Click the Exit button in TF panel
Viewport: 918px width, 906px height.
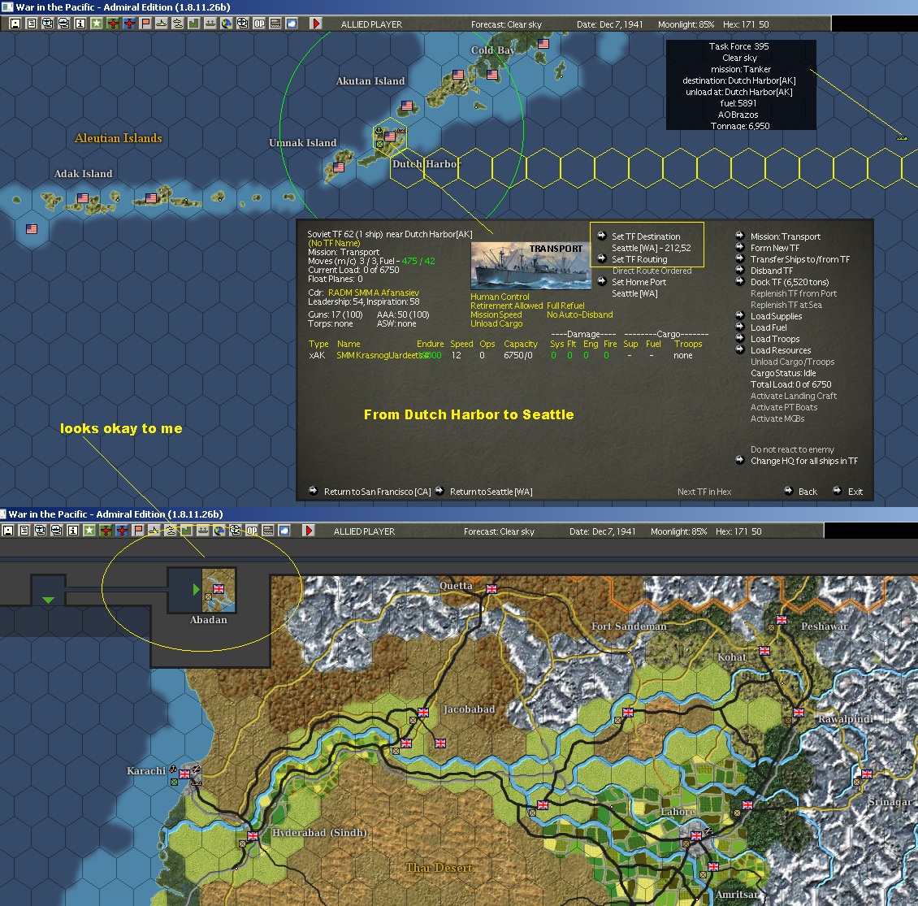click(x=855, y=492)
